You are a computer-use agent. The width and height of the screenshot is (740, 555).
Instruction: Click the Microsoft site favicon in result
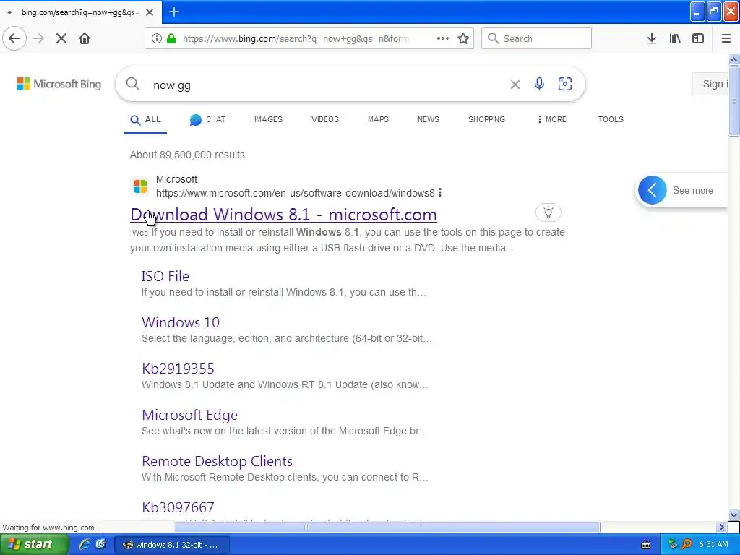click(139, 186)
